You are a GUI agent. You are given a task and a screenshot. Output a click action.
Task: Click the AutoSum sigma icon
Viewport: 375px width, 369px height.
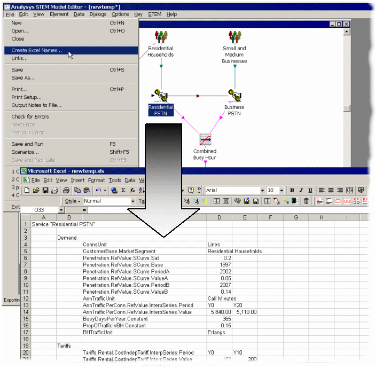click(123, 190)
